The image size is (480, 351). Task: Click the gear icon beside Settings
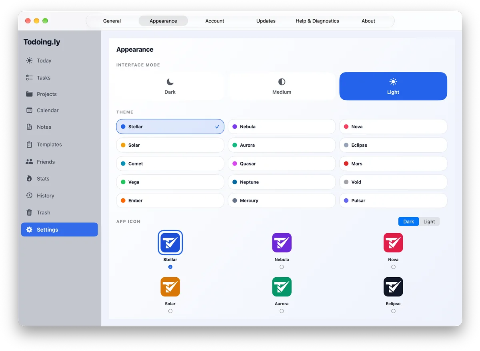coord(29,230)
